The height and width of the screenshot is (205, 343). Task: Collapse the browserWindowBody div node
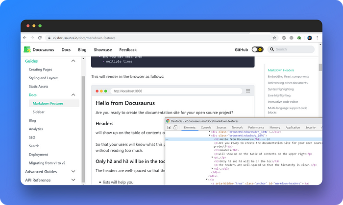(210, 136)
